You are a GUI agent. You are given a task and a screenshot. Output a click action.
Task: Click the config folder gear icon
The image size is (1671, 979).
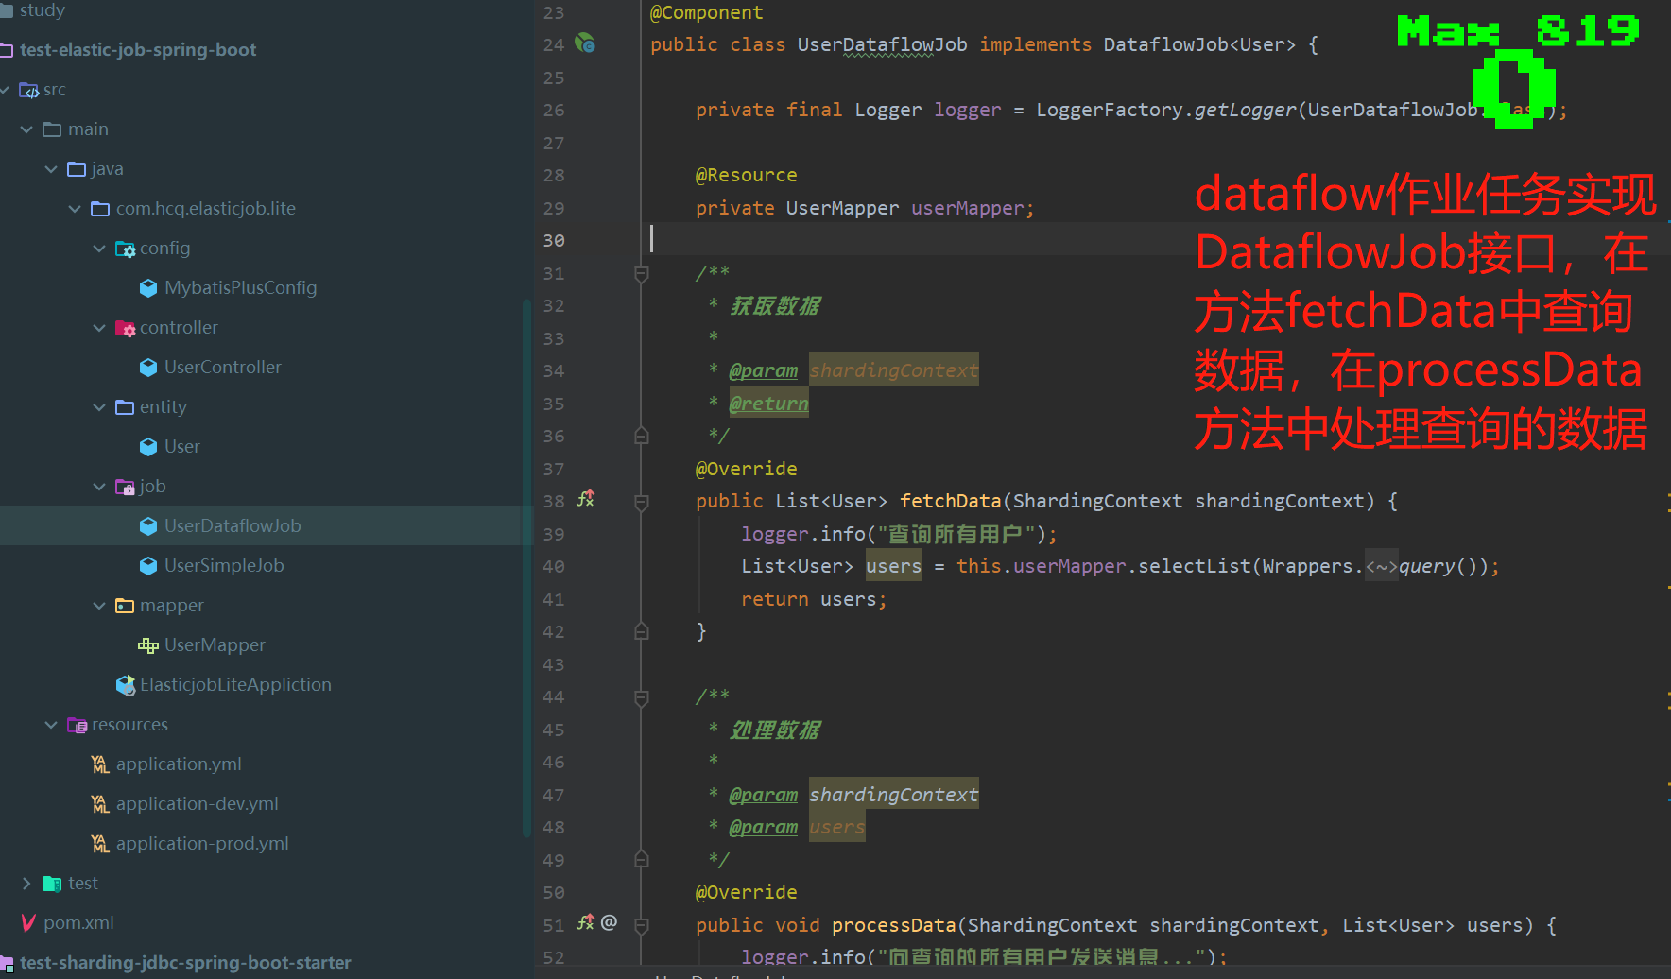(x=125, y=248)
